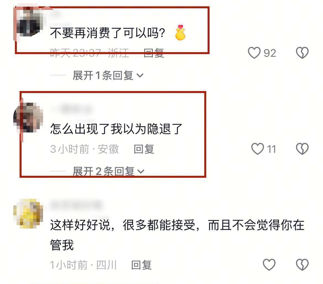
Task: Like the comment from 四川
Action: [x=269, y=265]
